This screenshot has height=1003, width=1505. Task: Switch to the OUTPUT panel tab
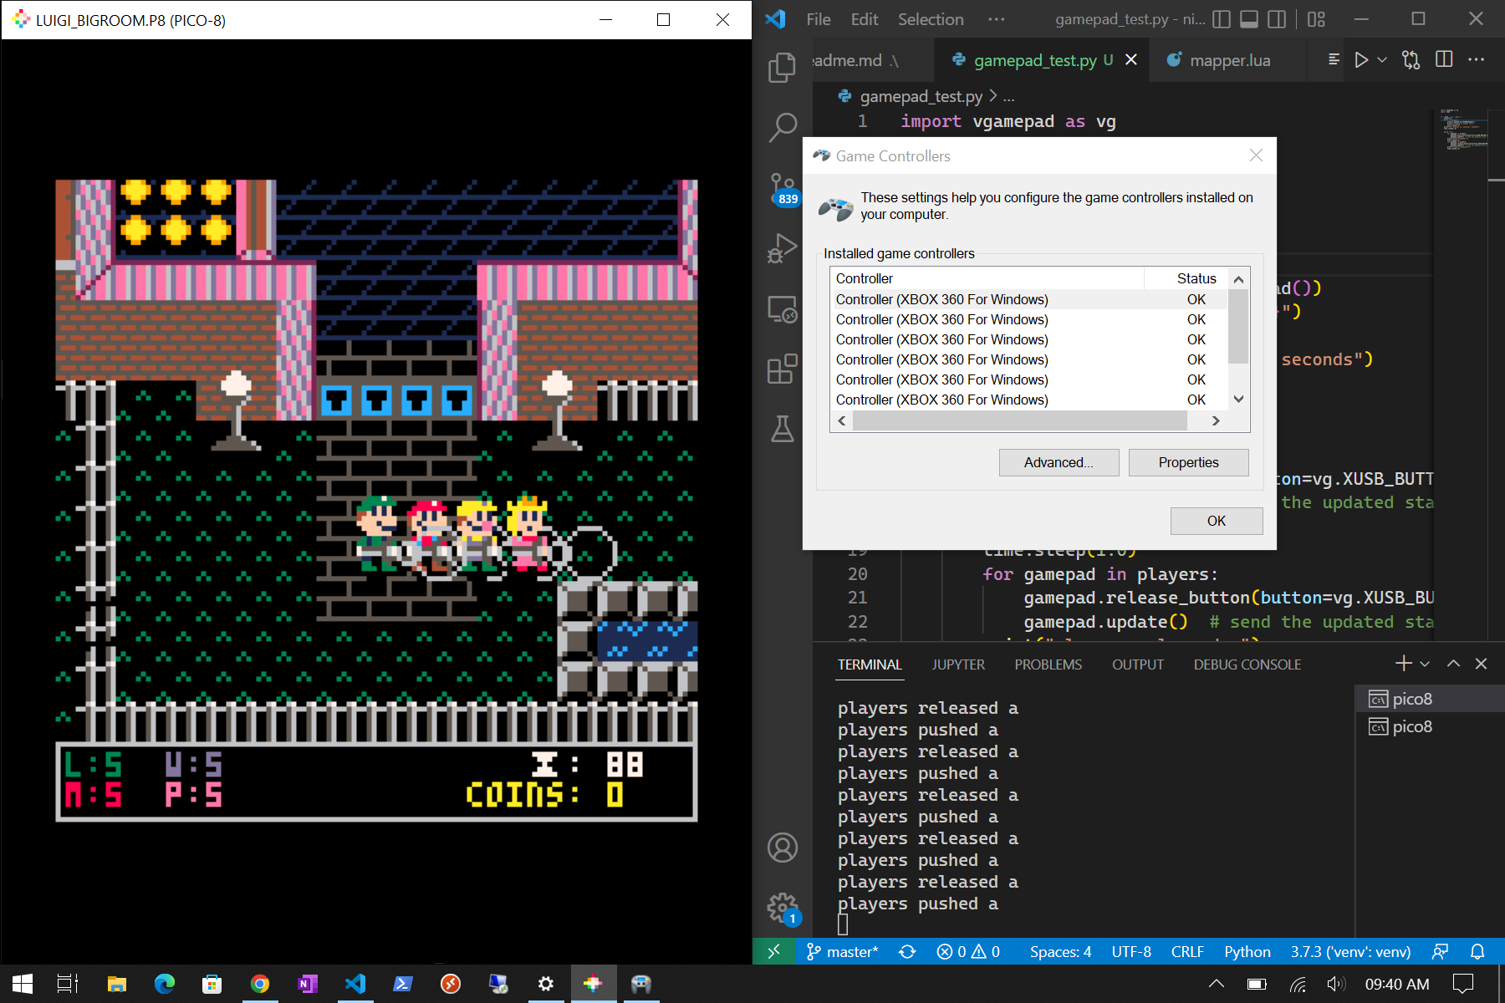pyautogui.click(x=1137, y=664)
